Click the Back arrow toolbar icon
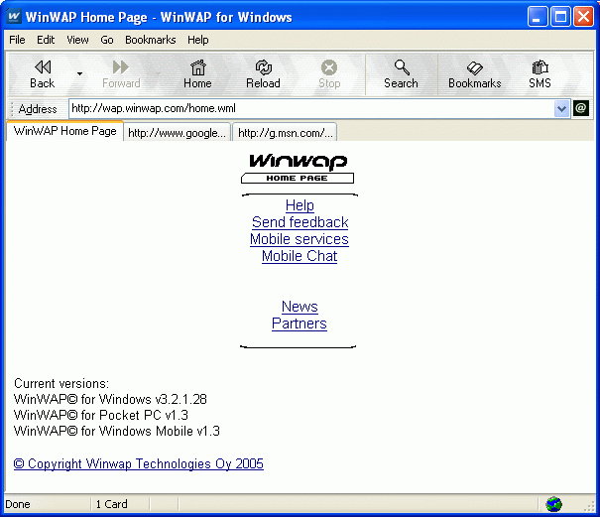600x517 pixels. click(x=42, y=67)
